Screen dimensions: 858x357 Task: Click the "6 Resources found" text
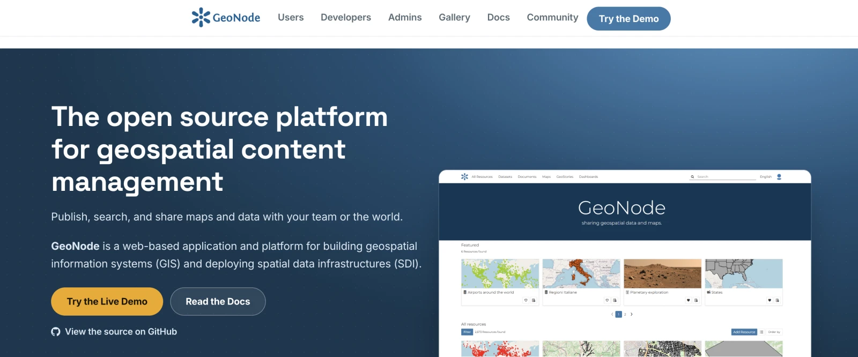474,251
